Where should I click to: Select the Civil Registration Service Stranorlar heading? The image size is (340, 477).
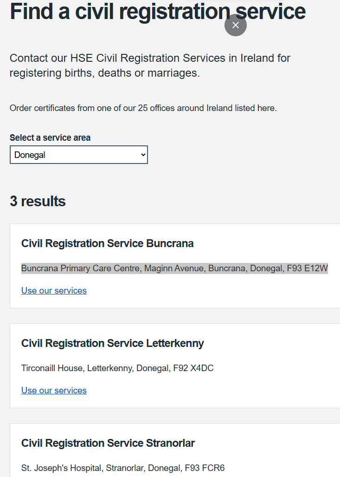[108, 443]
